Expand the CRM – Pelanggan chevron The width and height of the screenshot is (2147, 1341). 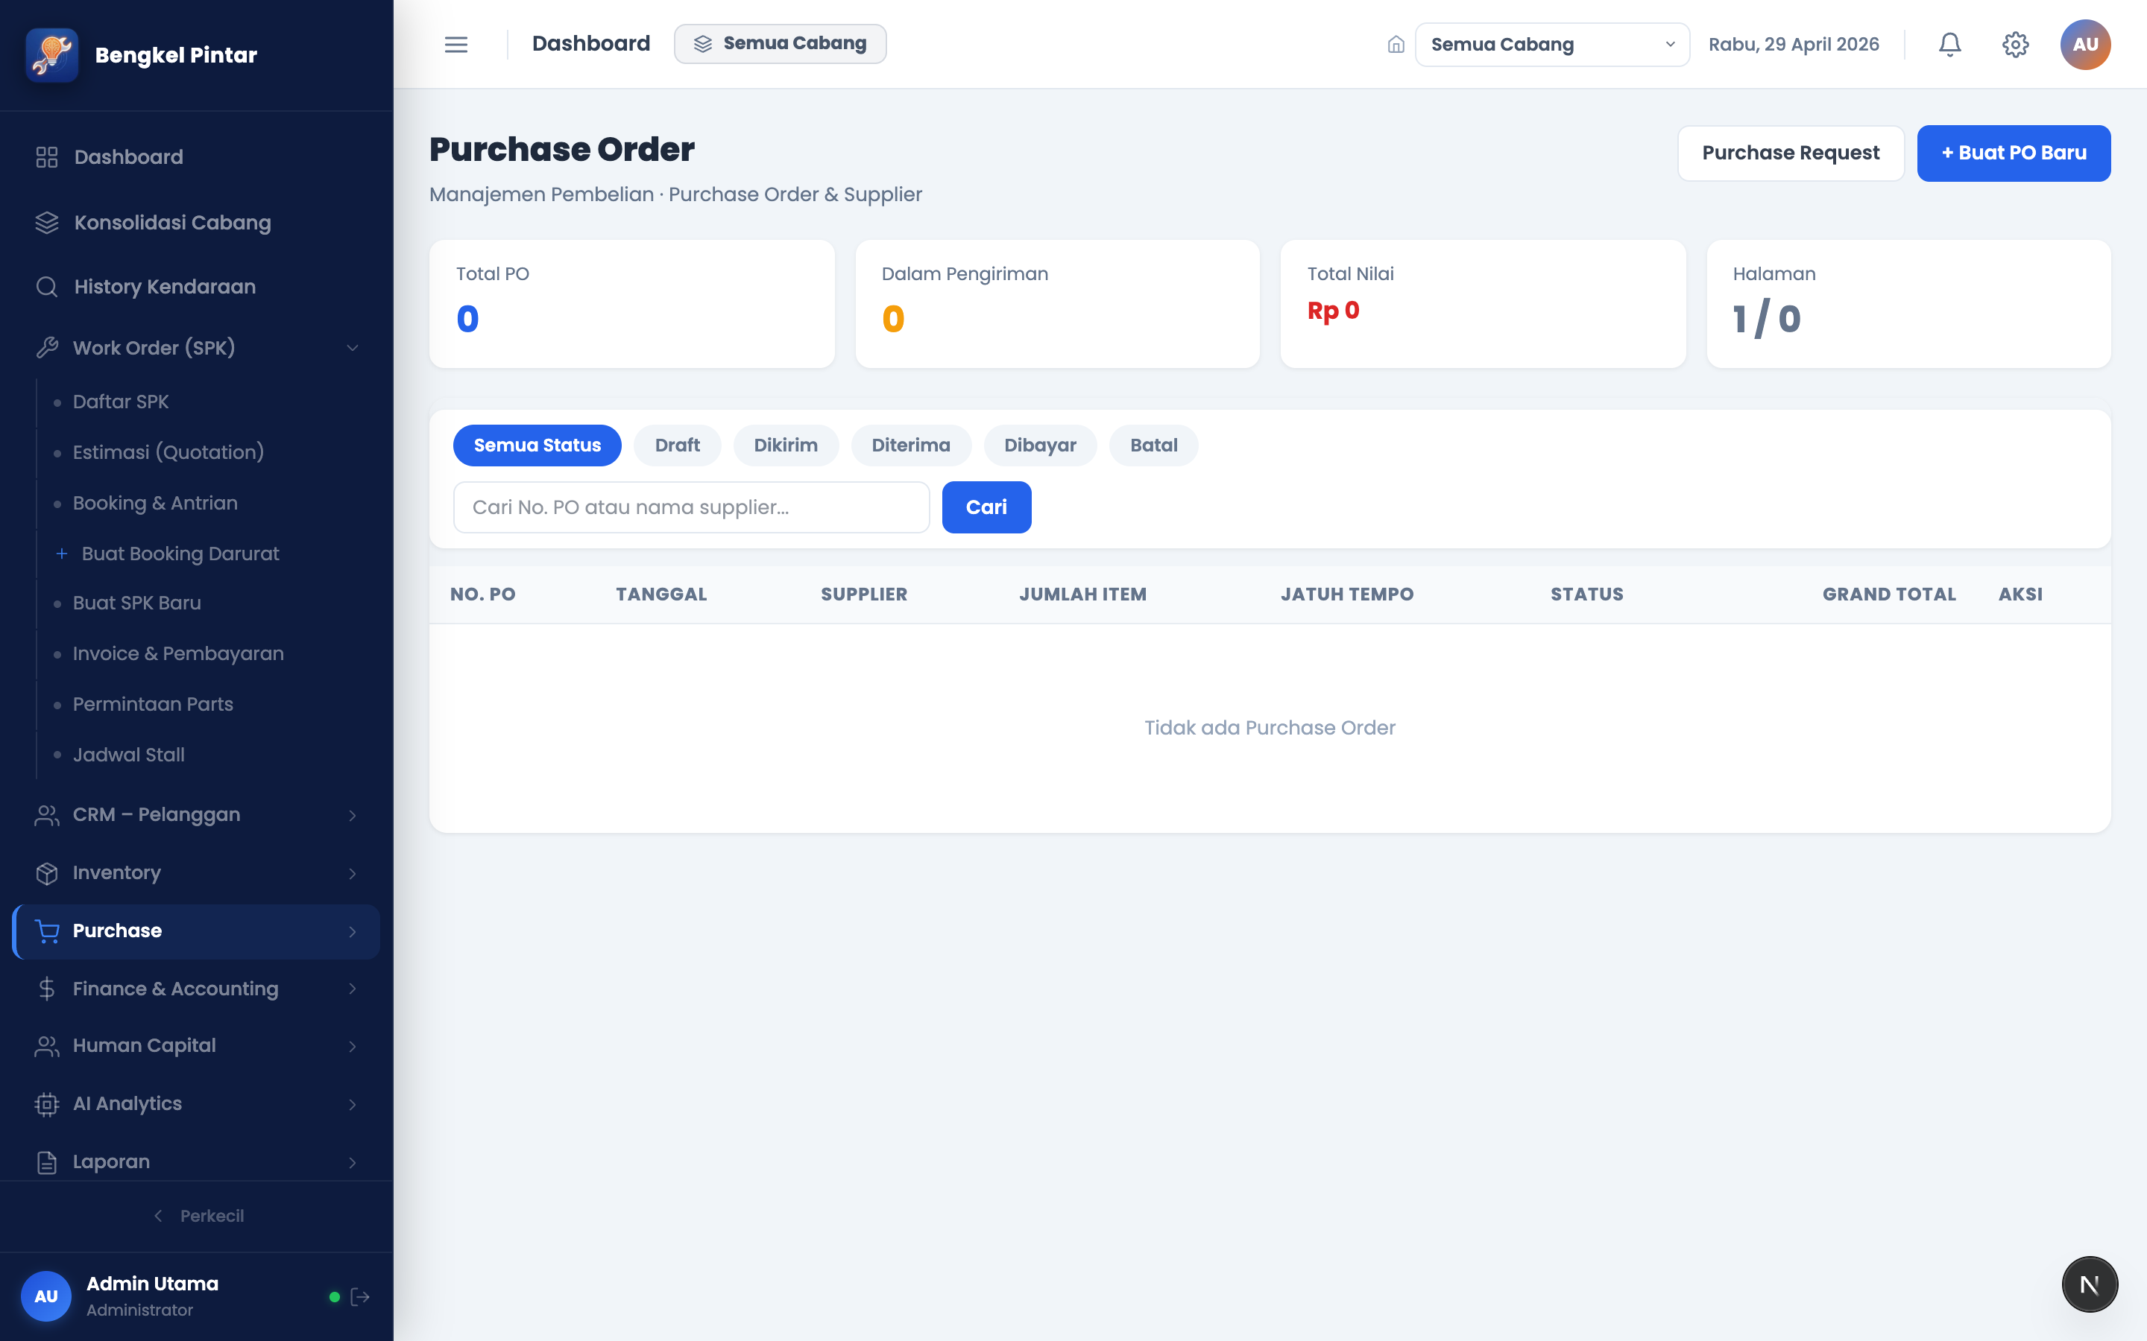(352, 815)
